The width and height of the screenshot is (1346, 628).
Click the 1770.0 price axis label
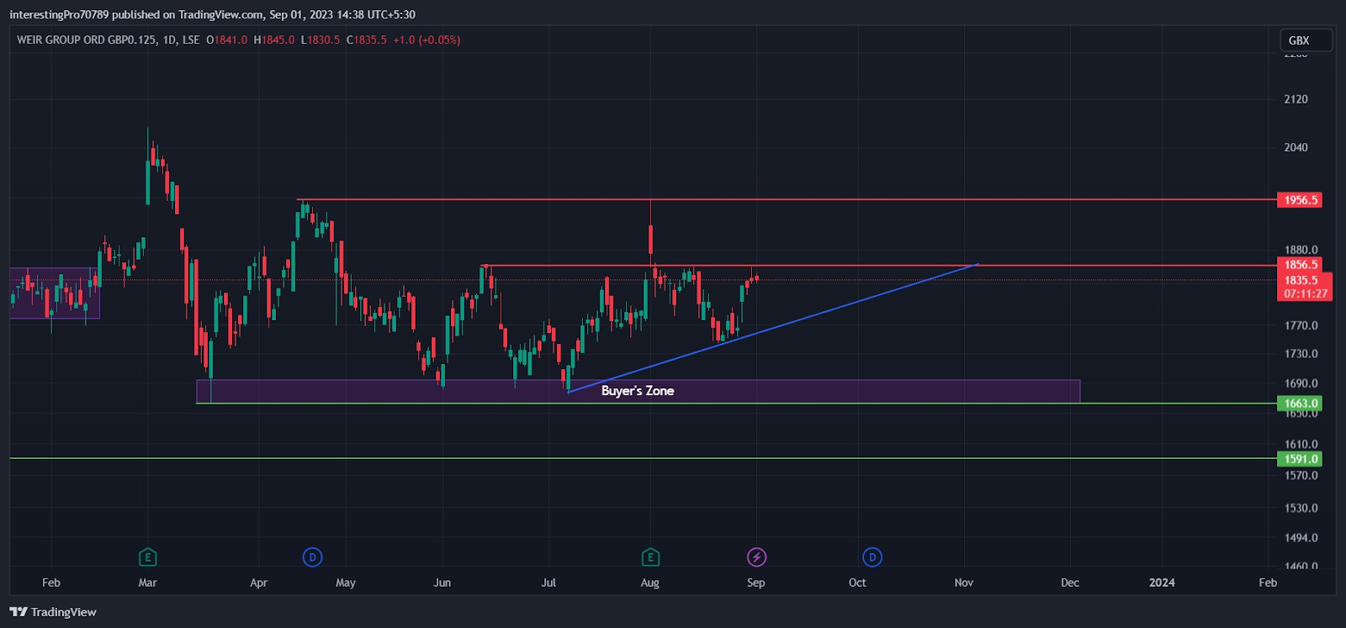[x=1301, y=325]
